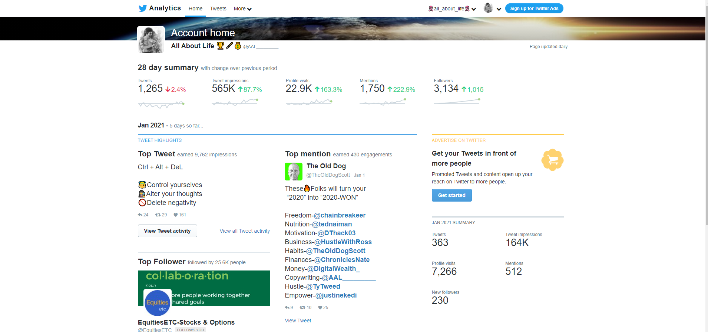Click the Jan 2021 Profile visits 7,266
Image resolution: width=708 pixels, height=332 pixels.
click(444, 272)
